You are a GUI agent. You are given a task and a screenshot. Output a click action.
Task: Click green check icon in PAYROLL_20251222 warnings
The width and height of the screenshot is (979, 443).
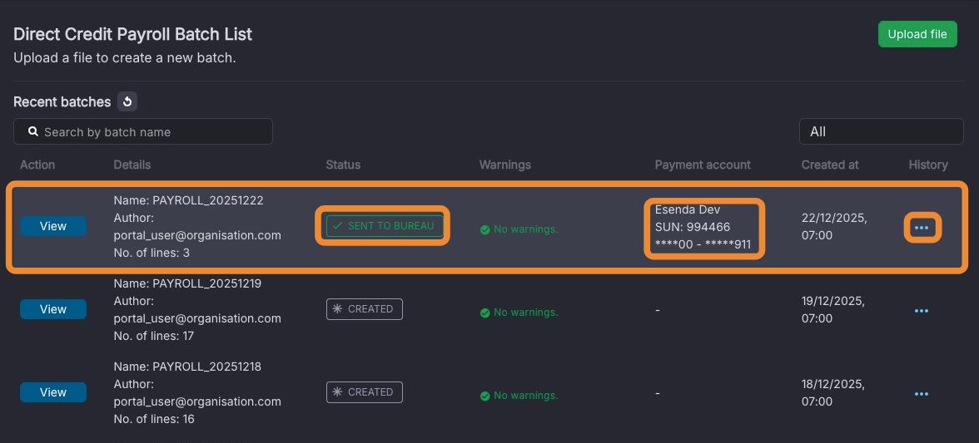(x=485, y=230)
